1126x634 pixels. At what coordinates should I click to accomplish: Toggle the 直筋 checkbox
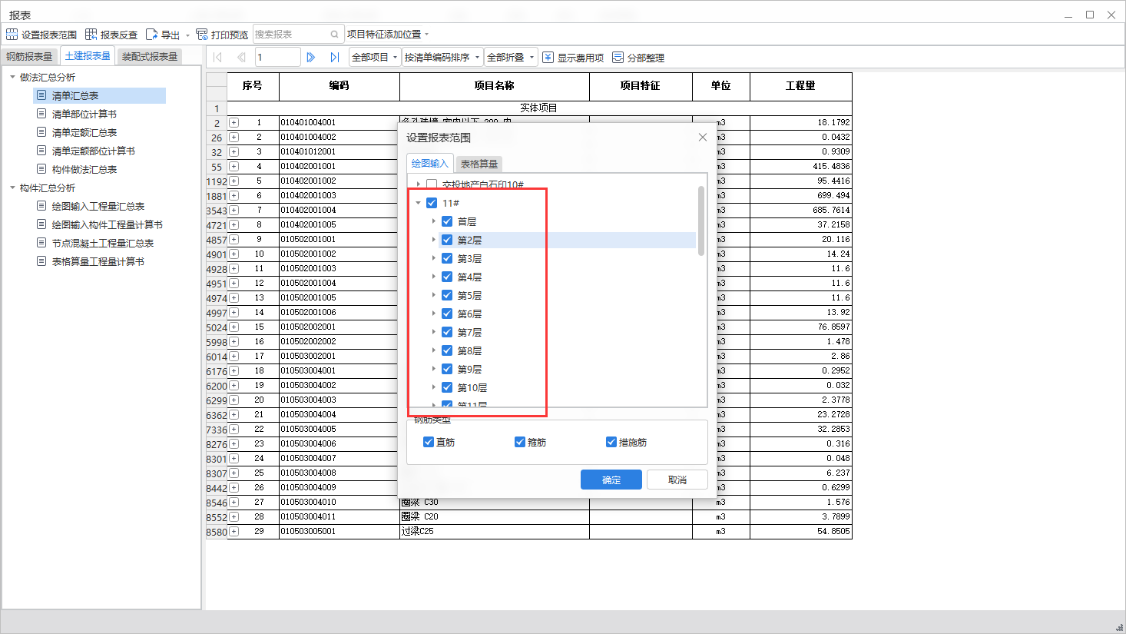[429, 442]
